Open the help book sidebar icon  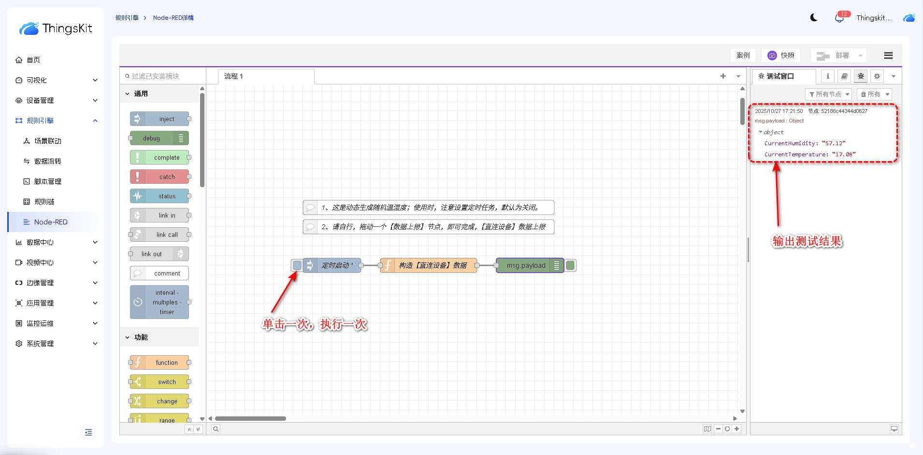[x=844, y=76]
